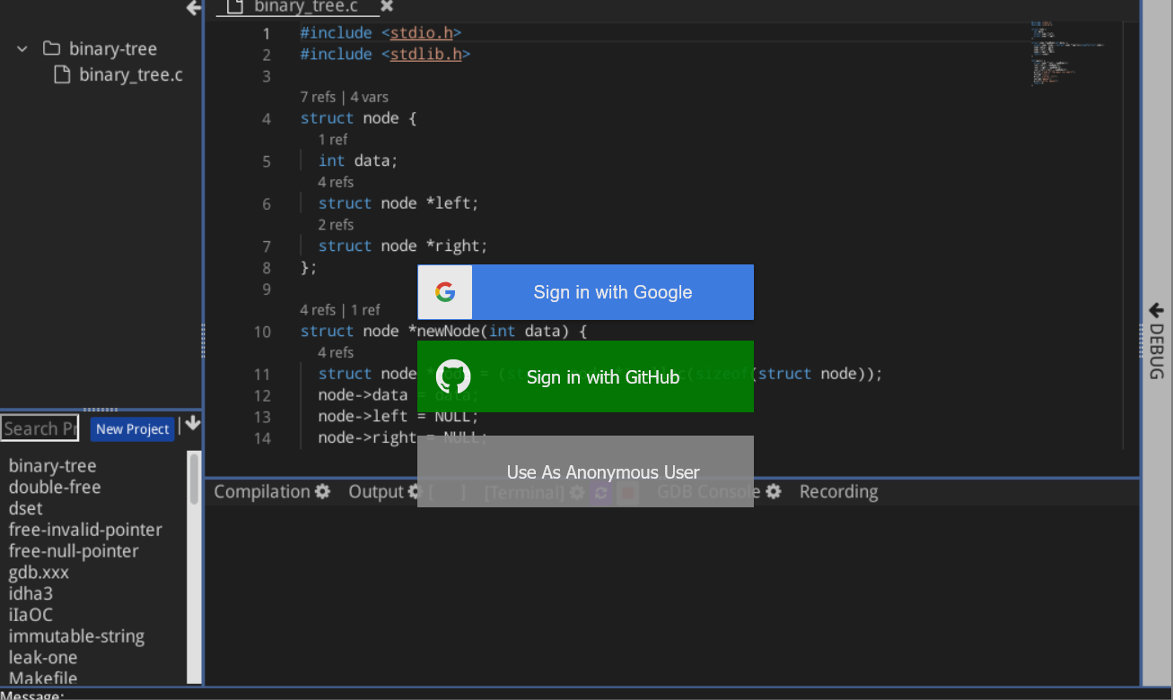
Task: Create a project with New Project button
Action: click(132, 428)
